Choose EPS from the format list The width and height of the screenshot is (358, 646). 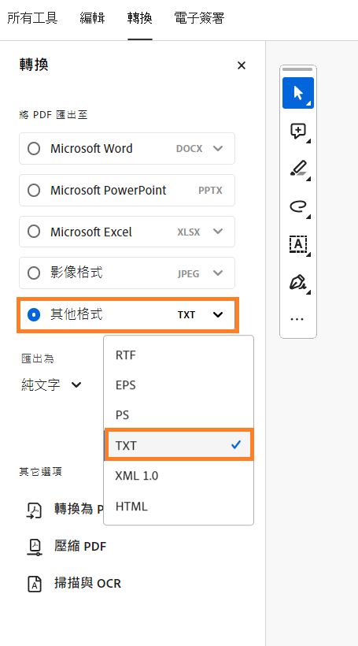pos(179,384)
